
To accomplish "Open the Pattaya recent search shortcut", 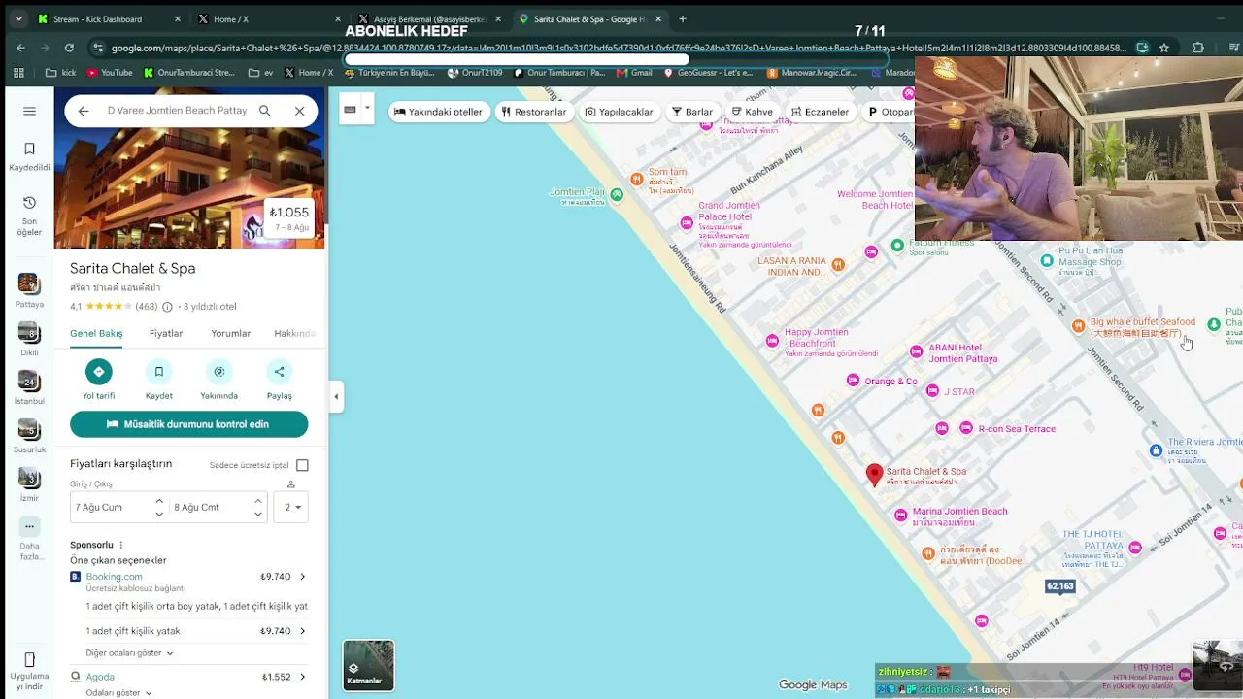I will [x=29, y=290].
